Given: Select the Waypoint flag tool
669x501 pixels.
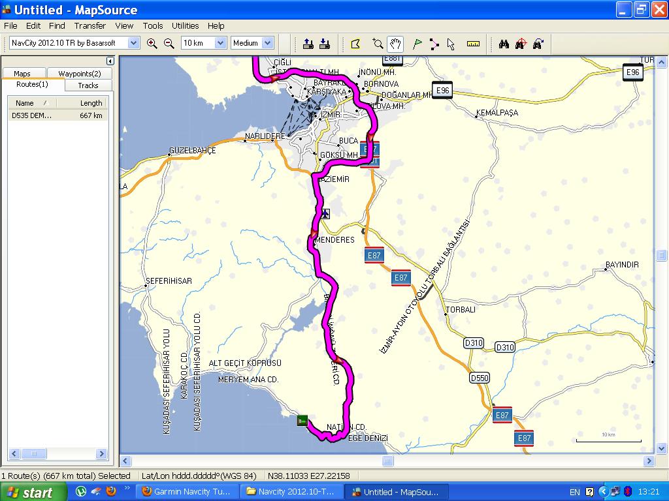Looking at the screenshot, I should click(x=417, y=44).
